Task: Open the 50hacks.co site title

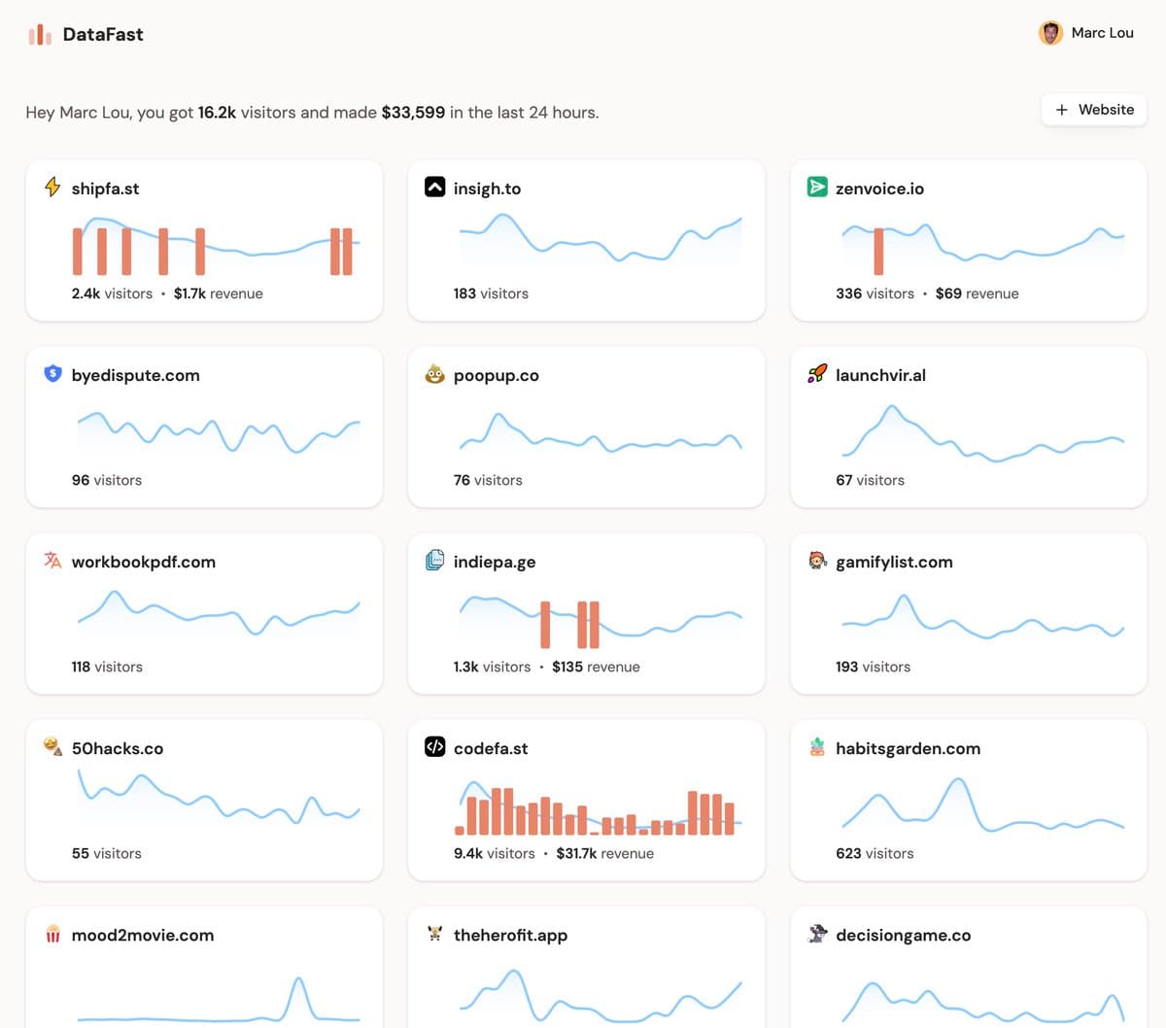Action: [x=118, y=748]
